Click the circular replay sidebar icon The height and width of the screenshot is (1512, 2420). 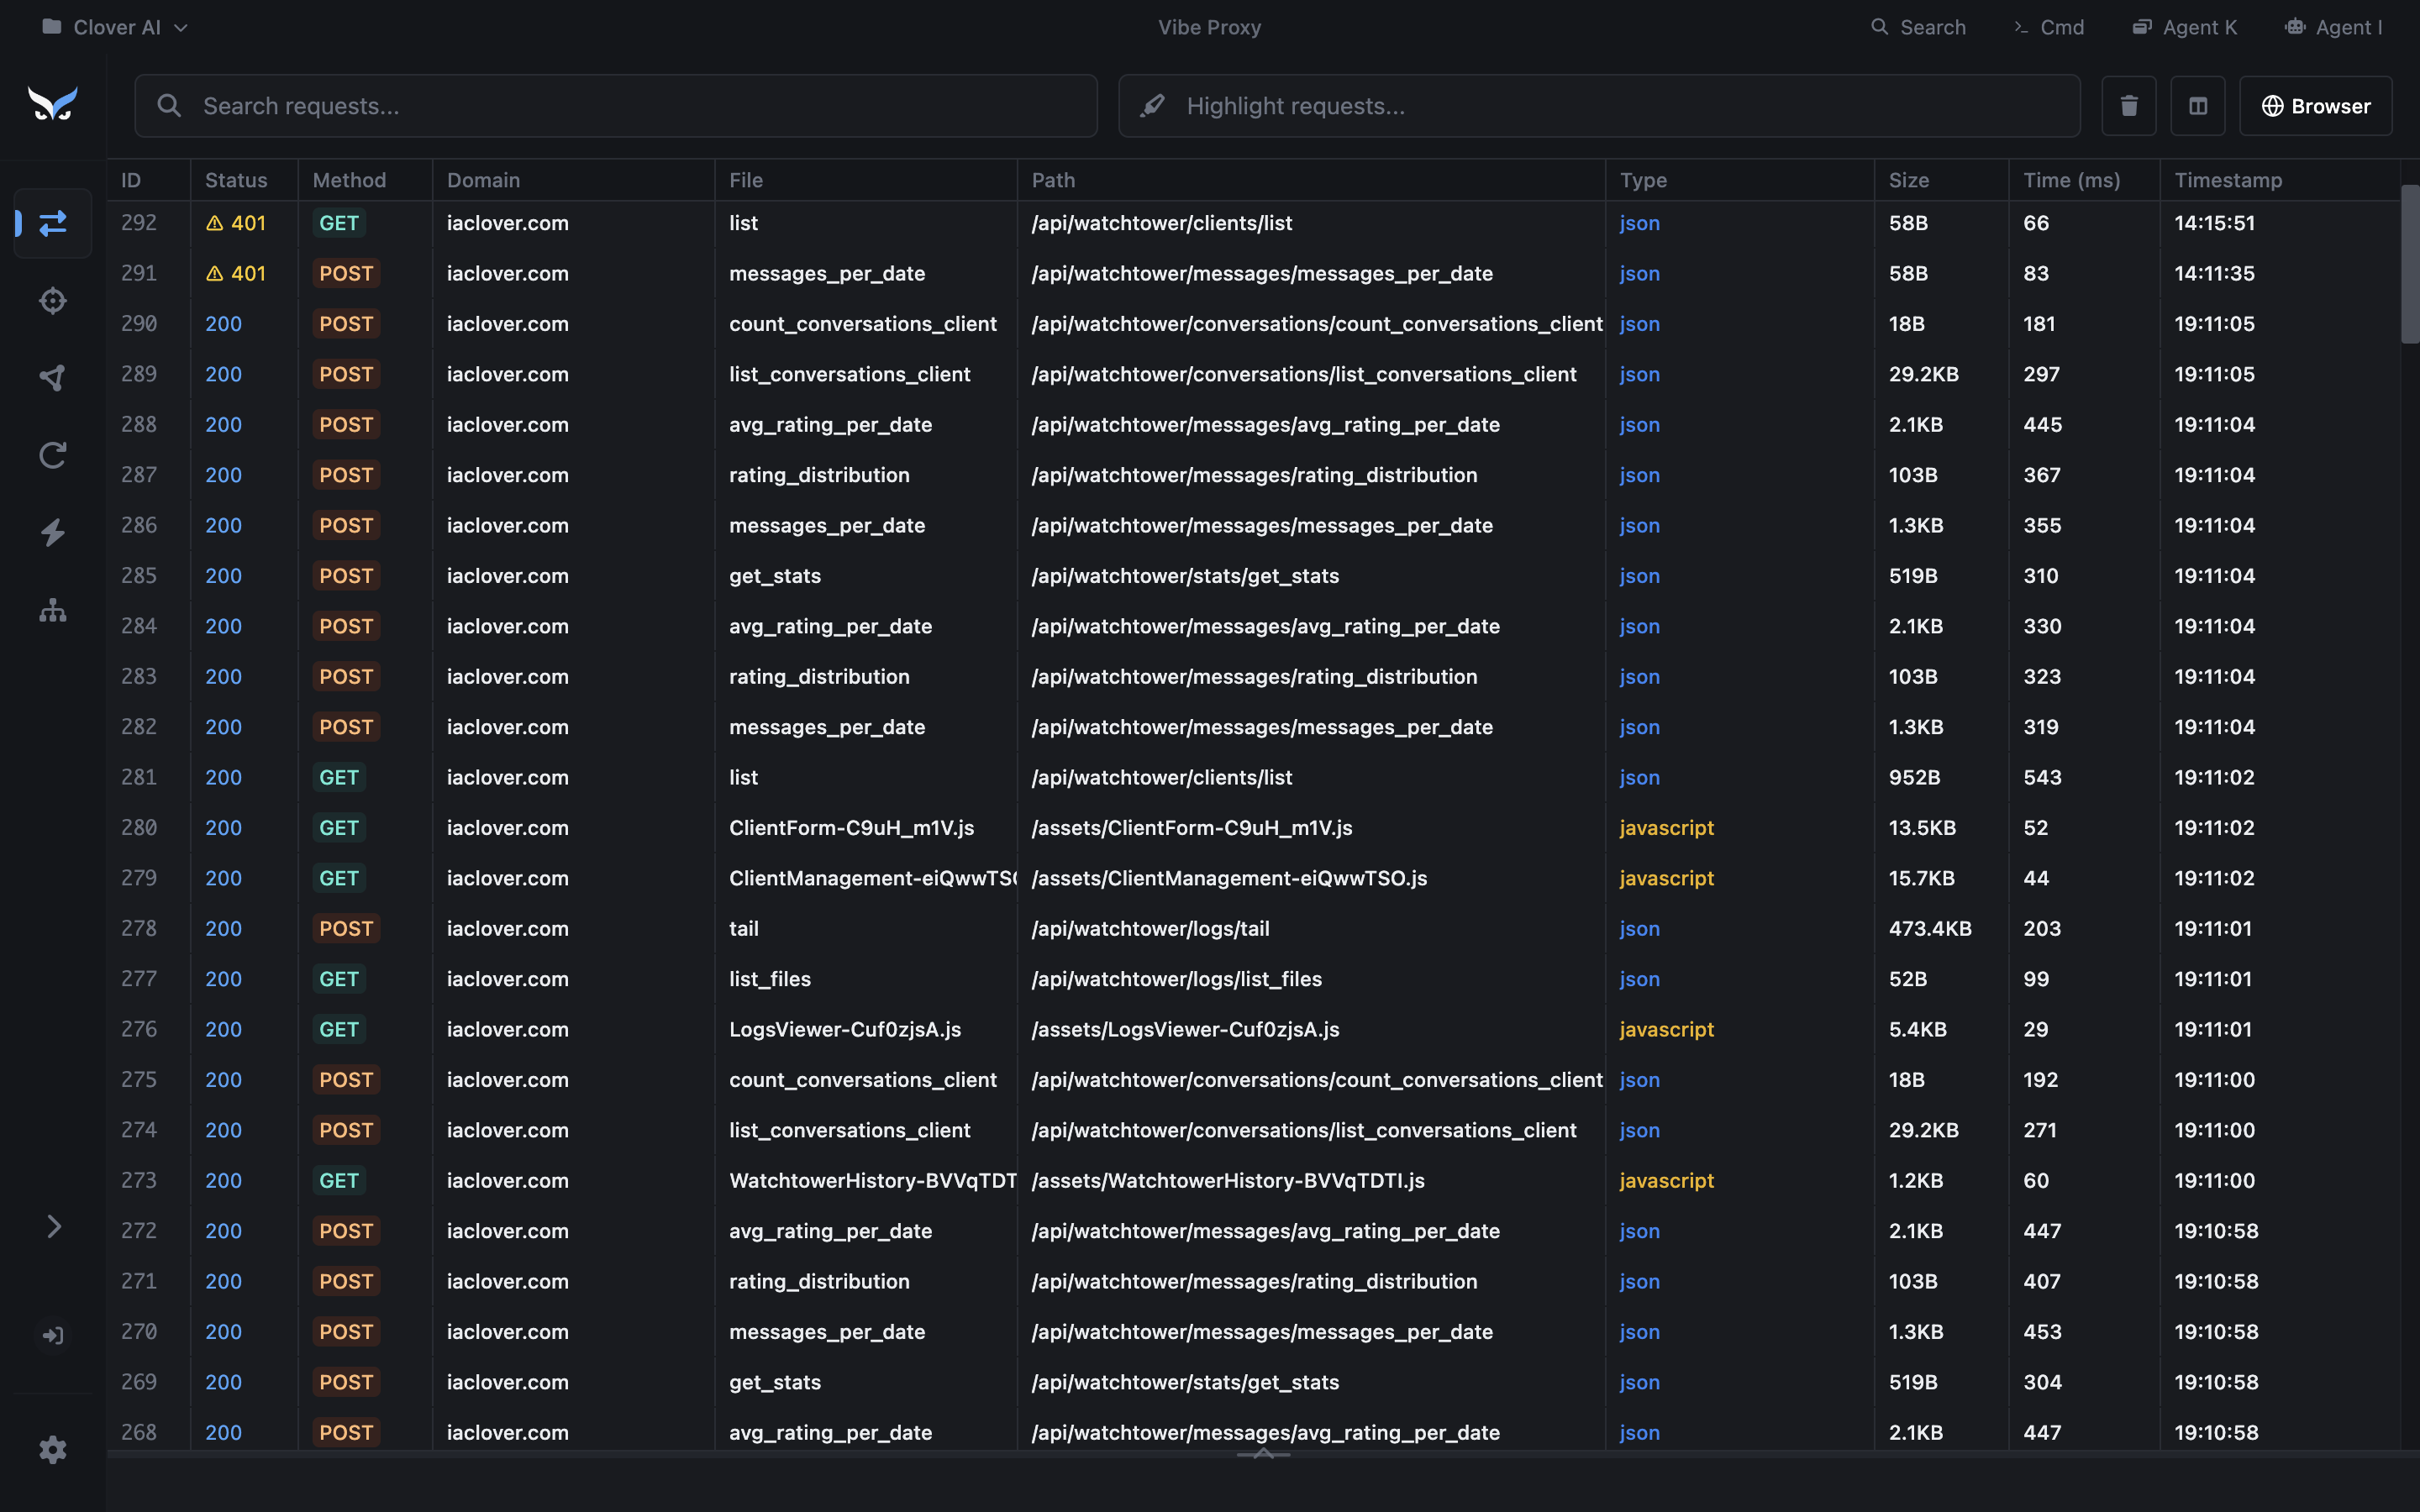(x=53, y=455)
